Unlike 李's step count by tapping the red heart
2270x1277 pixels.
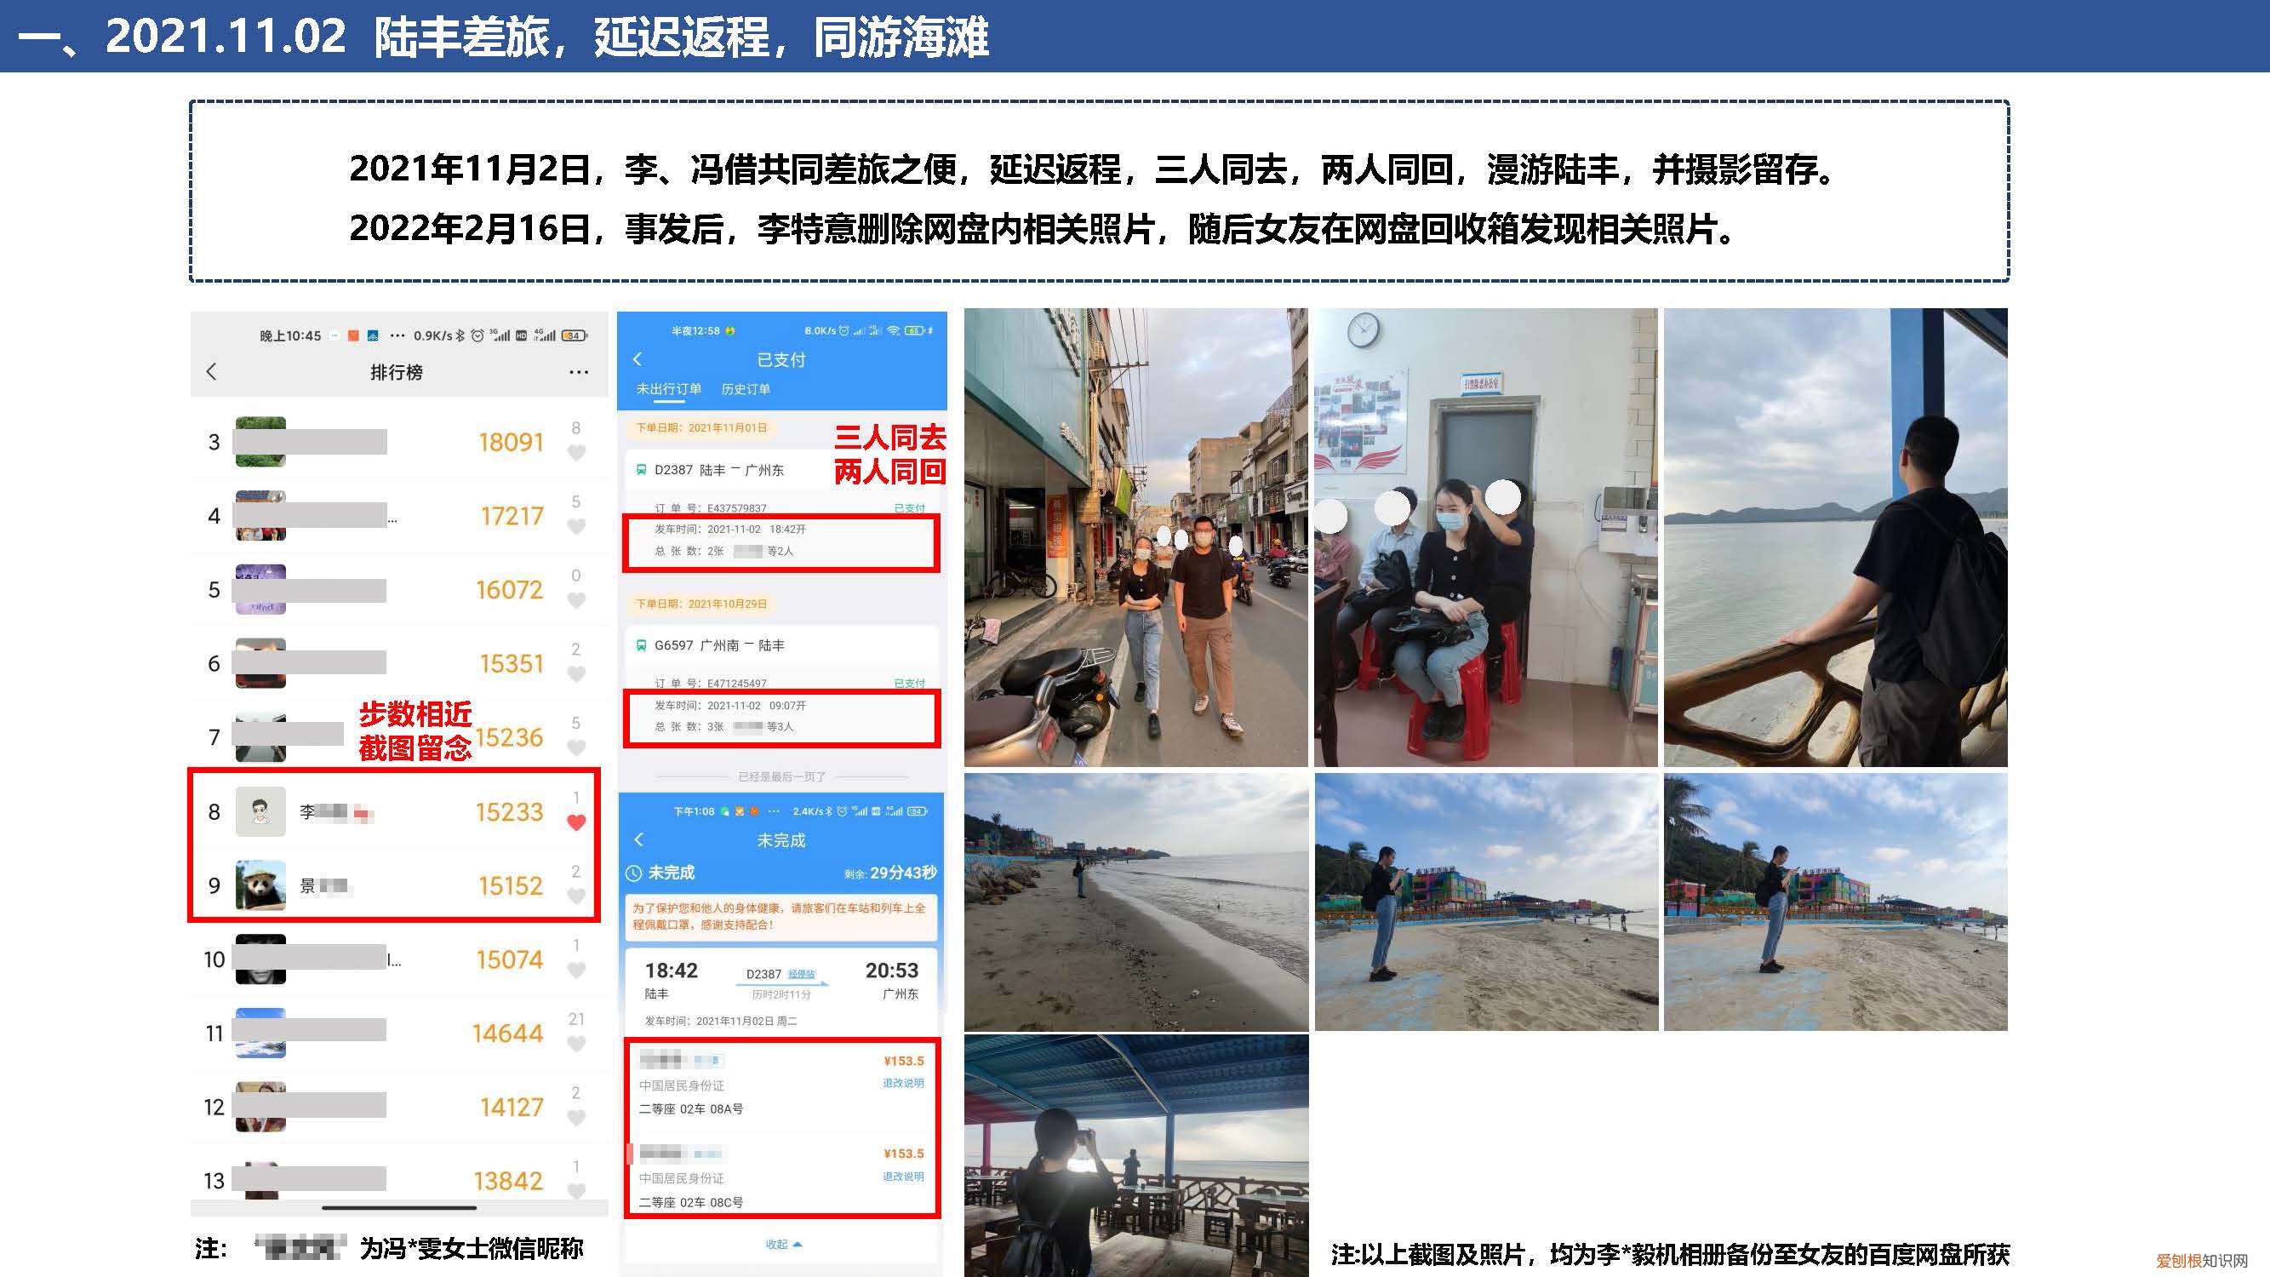point(576,822)
